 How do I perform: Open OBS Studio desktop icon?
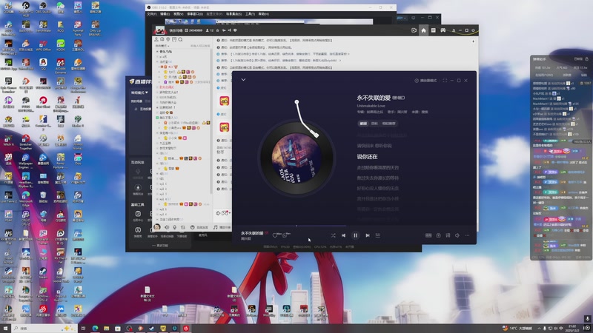click(43, 7)
